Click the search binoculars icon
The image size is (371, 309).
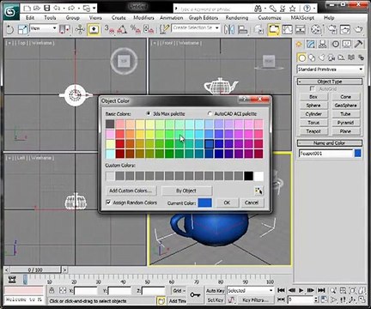258,9
